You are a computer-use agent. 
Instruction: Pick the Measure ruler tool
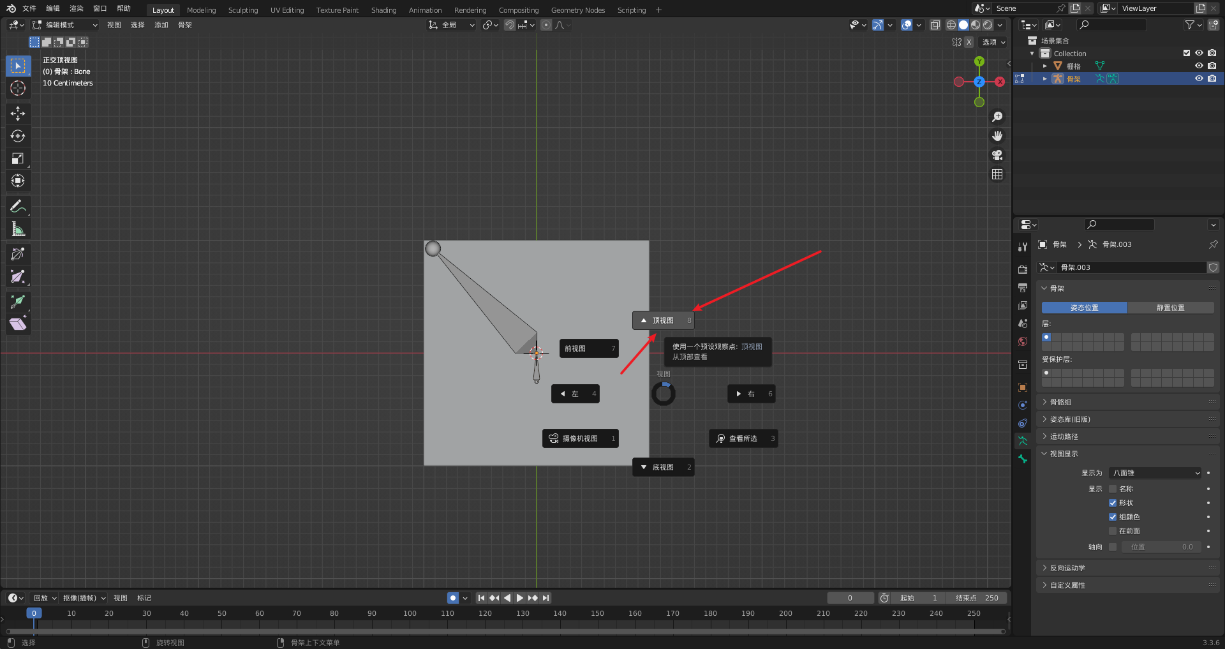[x=18, y=228]
